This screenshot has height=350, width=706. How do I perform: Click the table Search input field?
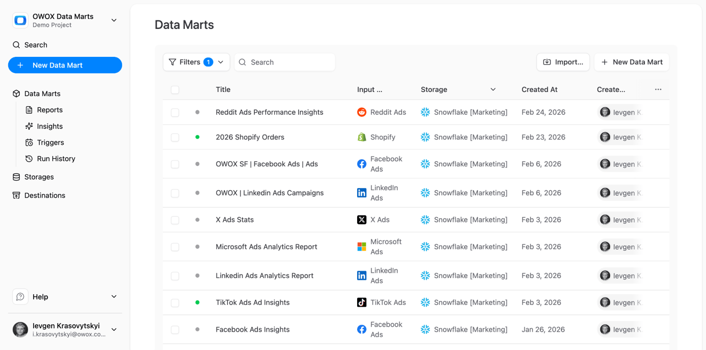(285, 62)
